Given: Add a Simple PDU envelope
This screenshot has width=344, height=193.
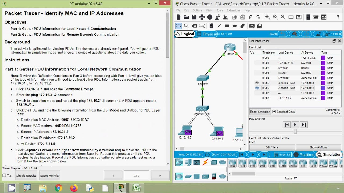Looking at the screenshot, I should (x=252, y=26).
